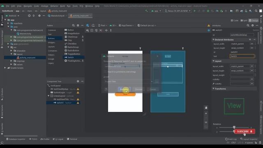Image resolution: width=263 pixels, height=148 pixels.
Task: Toggle the design surface layers icon
Action: [88, 25]
